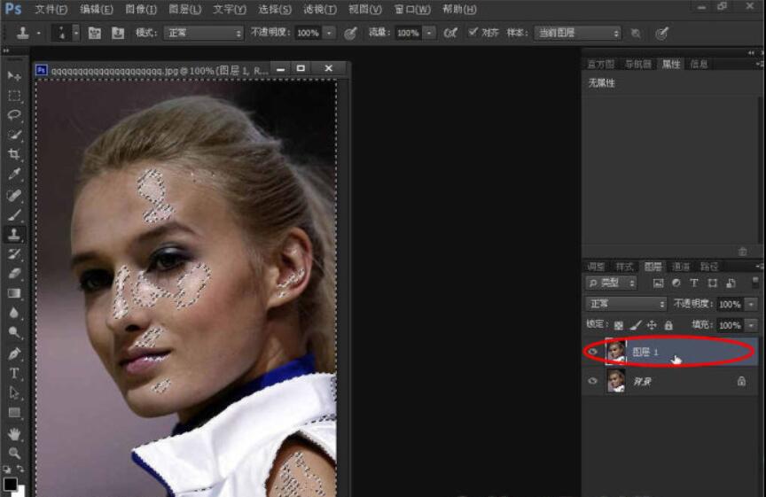The height and width of the screenshot is (497, 766).
Task: Open the layer Fill arrow
Action: point(751,325)
